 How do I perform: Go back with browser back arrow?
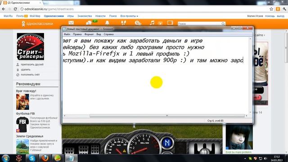[x=3, y=9]
